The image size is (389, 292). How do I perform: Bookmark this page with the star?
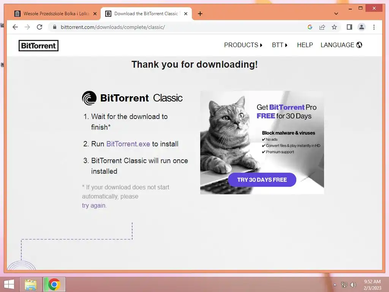click(334, 27)
